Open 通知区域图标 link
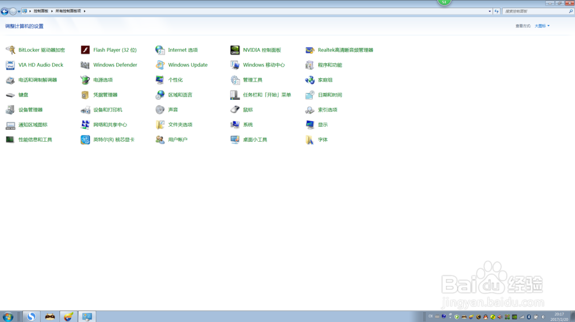The image size is (575, 322). pyautogui.click(x=33, y=125)
